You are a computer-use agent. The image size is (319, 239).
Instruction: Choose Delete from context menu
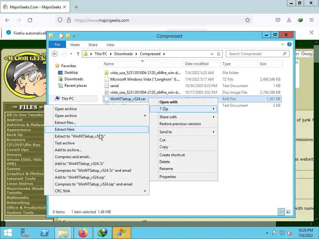pyautogui.click(x=183, y=162)
